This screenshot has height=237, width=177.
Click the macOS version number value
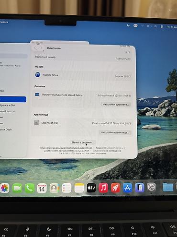pyautogui.click(x=122, y=76)
